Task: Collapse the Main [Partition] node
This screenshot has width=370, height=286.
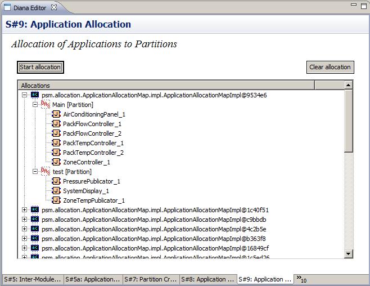Action: [x=35, y=104]
